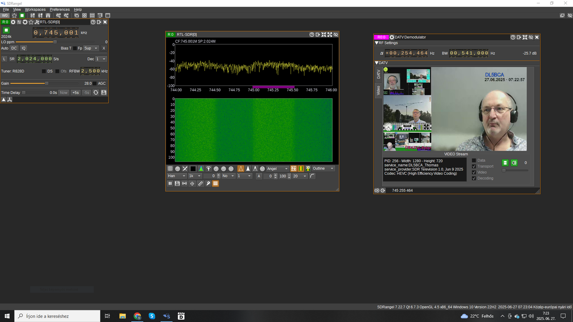Click the save spectrum floppy icon
The width and height of the screenshot is (573, 322).
tap(177, 183)
